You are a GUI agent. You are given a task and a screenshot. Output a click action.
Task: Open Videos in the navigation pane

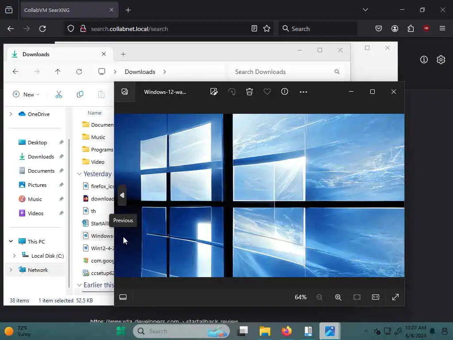[35, 213]
